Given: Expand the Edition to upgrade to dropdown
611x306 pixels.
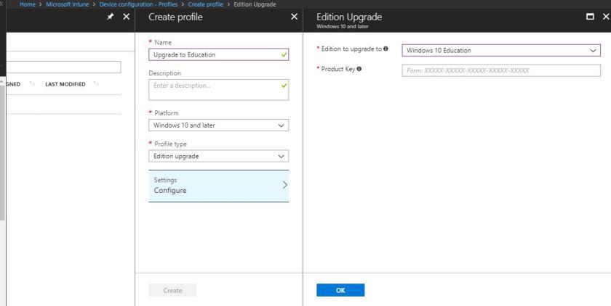Looking at the screenshot, I should [501, 51].
